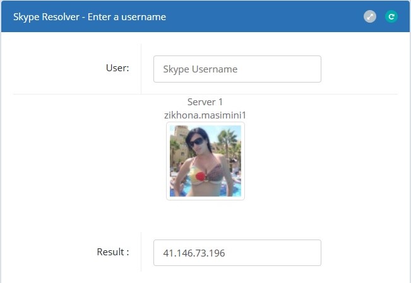Select the username text zikhona.masimini1

click(205, 115)
